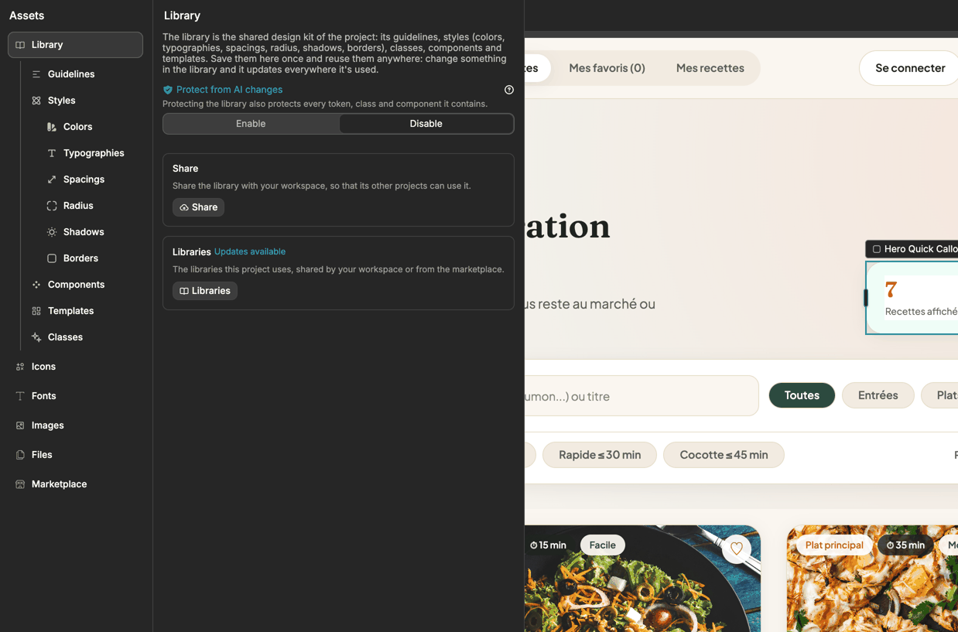Open the Files assets section
Image resolution: width=958 pixels, height=632 pixels.
pos(42,455)
